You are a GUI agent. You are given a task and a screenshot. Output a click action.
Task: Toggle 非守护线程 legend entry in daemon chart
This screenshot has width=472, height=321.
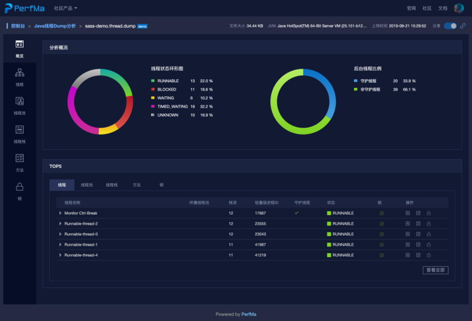pos(385,90)
